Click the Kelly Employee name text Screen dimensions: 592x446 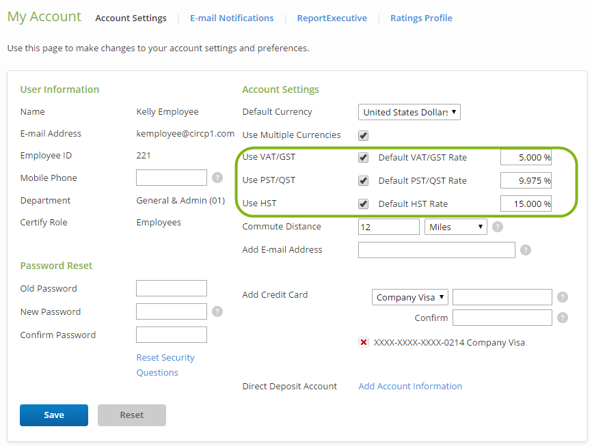coord(167,112)
